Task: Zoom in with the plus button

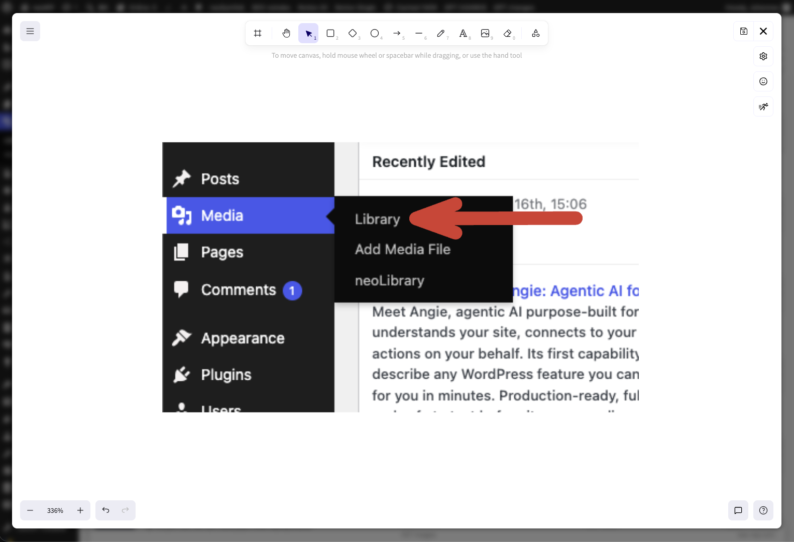Action: [80, 510]
